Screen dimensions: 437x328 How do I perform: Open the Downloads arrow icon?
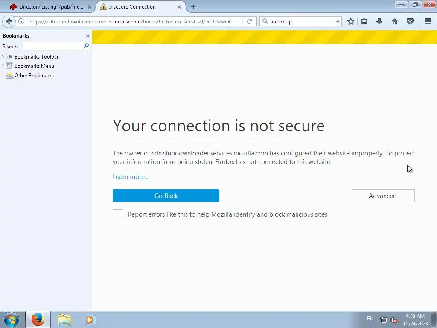point(379,21)
